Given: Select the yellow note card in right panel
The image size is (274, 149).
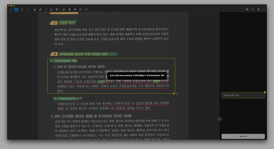Looking at the screenshot, I should click(x=243, y=96).
